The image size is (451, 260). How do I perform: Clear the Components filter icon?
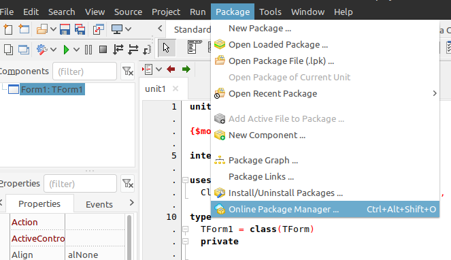pyautogui.click(x=127, y=71)
